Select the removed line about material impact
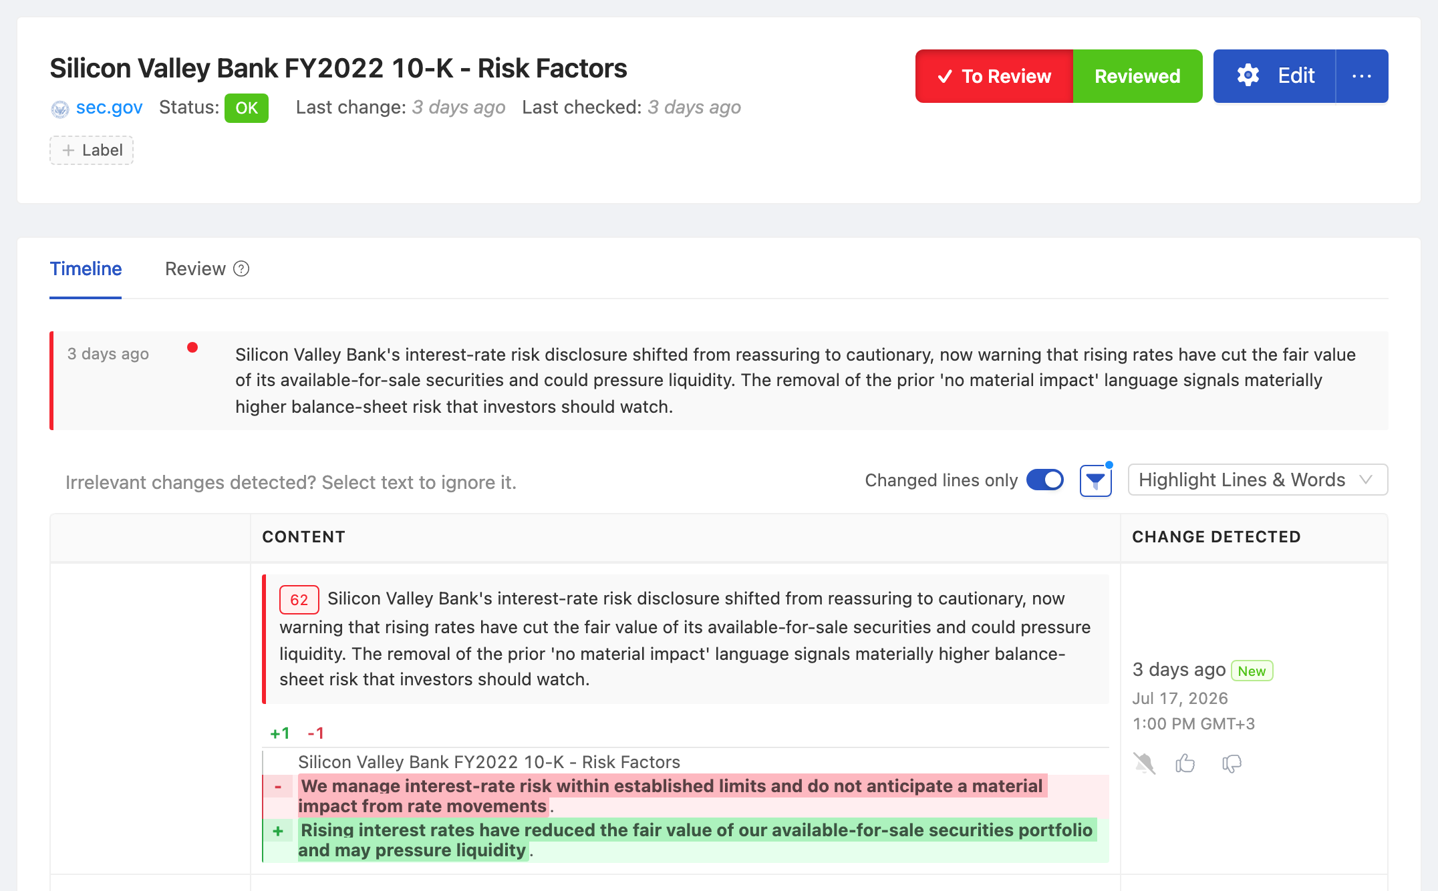Image resolution: width=1438 pixels, height=891 pixels. click(686, 796)
